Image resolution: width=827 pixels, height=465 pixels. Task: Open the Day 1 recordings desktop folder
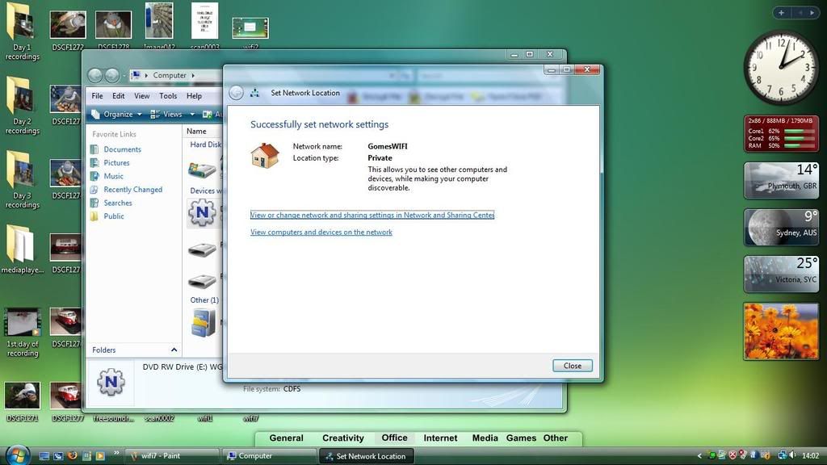(22, 31)
